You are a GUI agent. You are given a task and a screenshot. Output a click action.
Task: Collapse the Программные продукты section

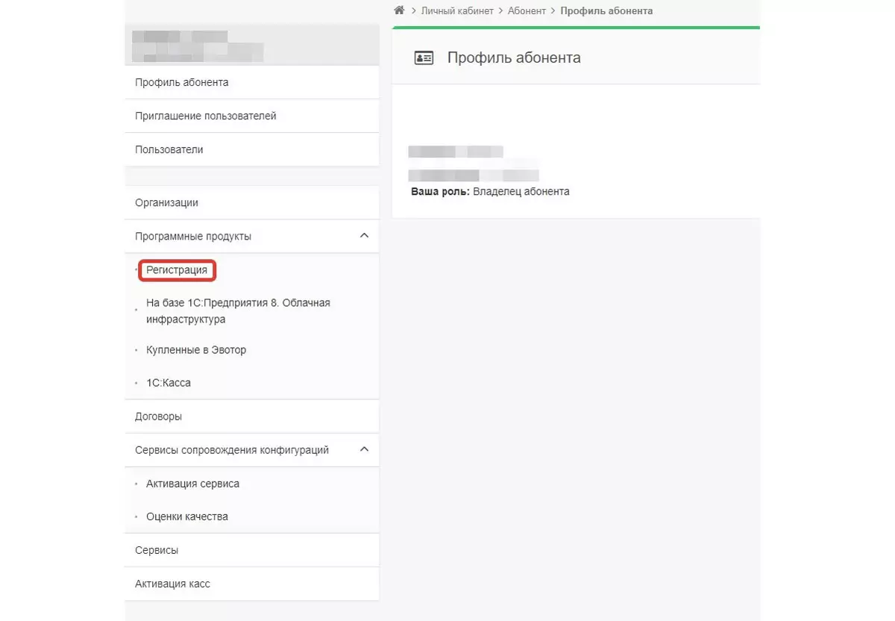pos(364,236)
